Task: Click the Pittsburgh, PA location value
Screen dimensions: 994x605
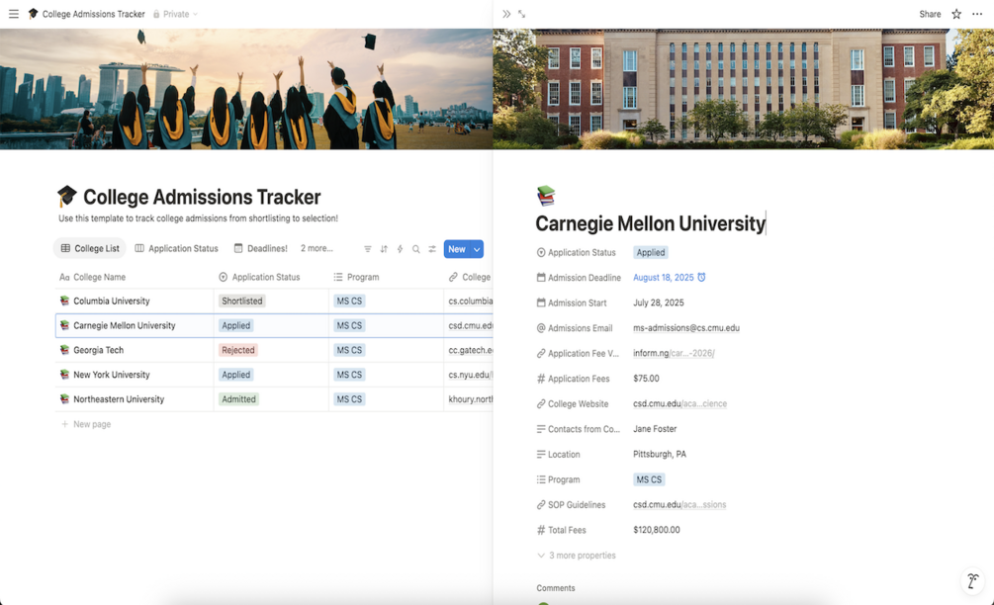Action: [660, 454]
